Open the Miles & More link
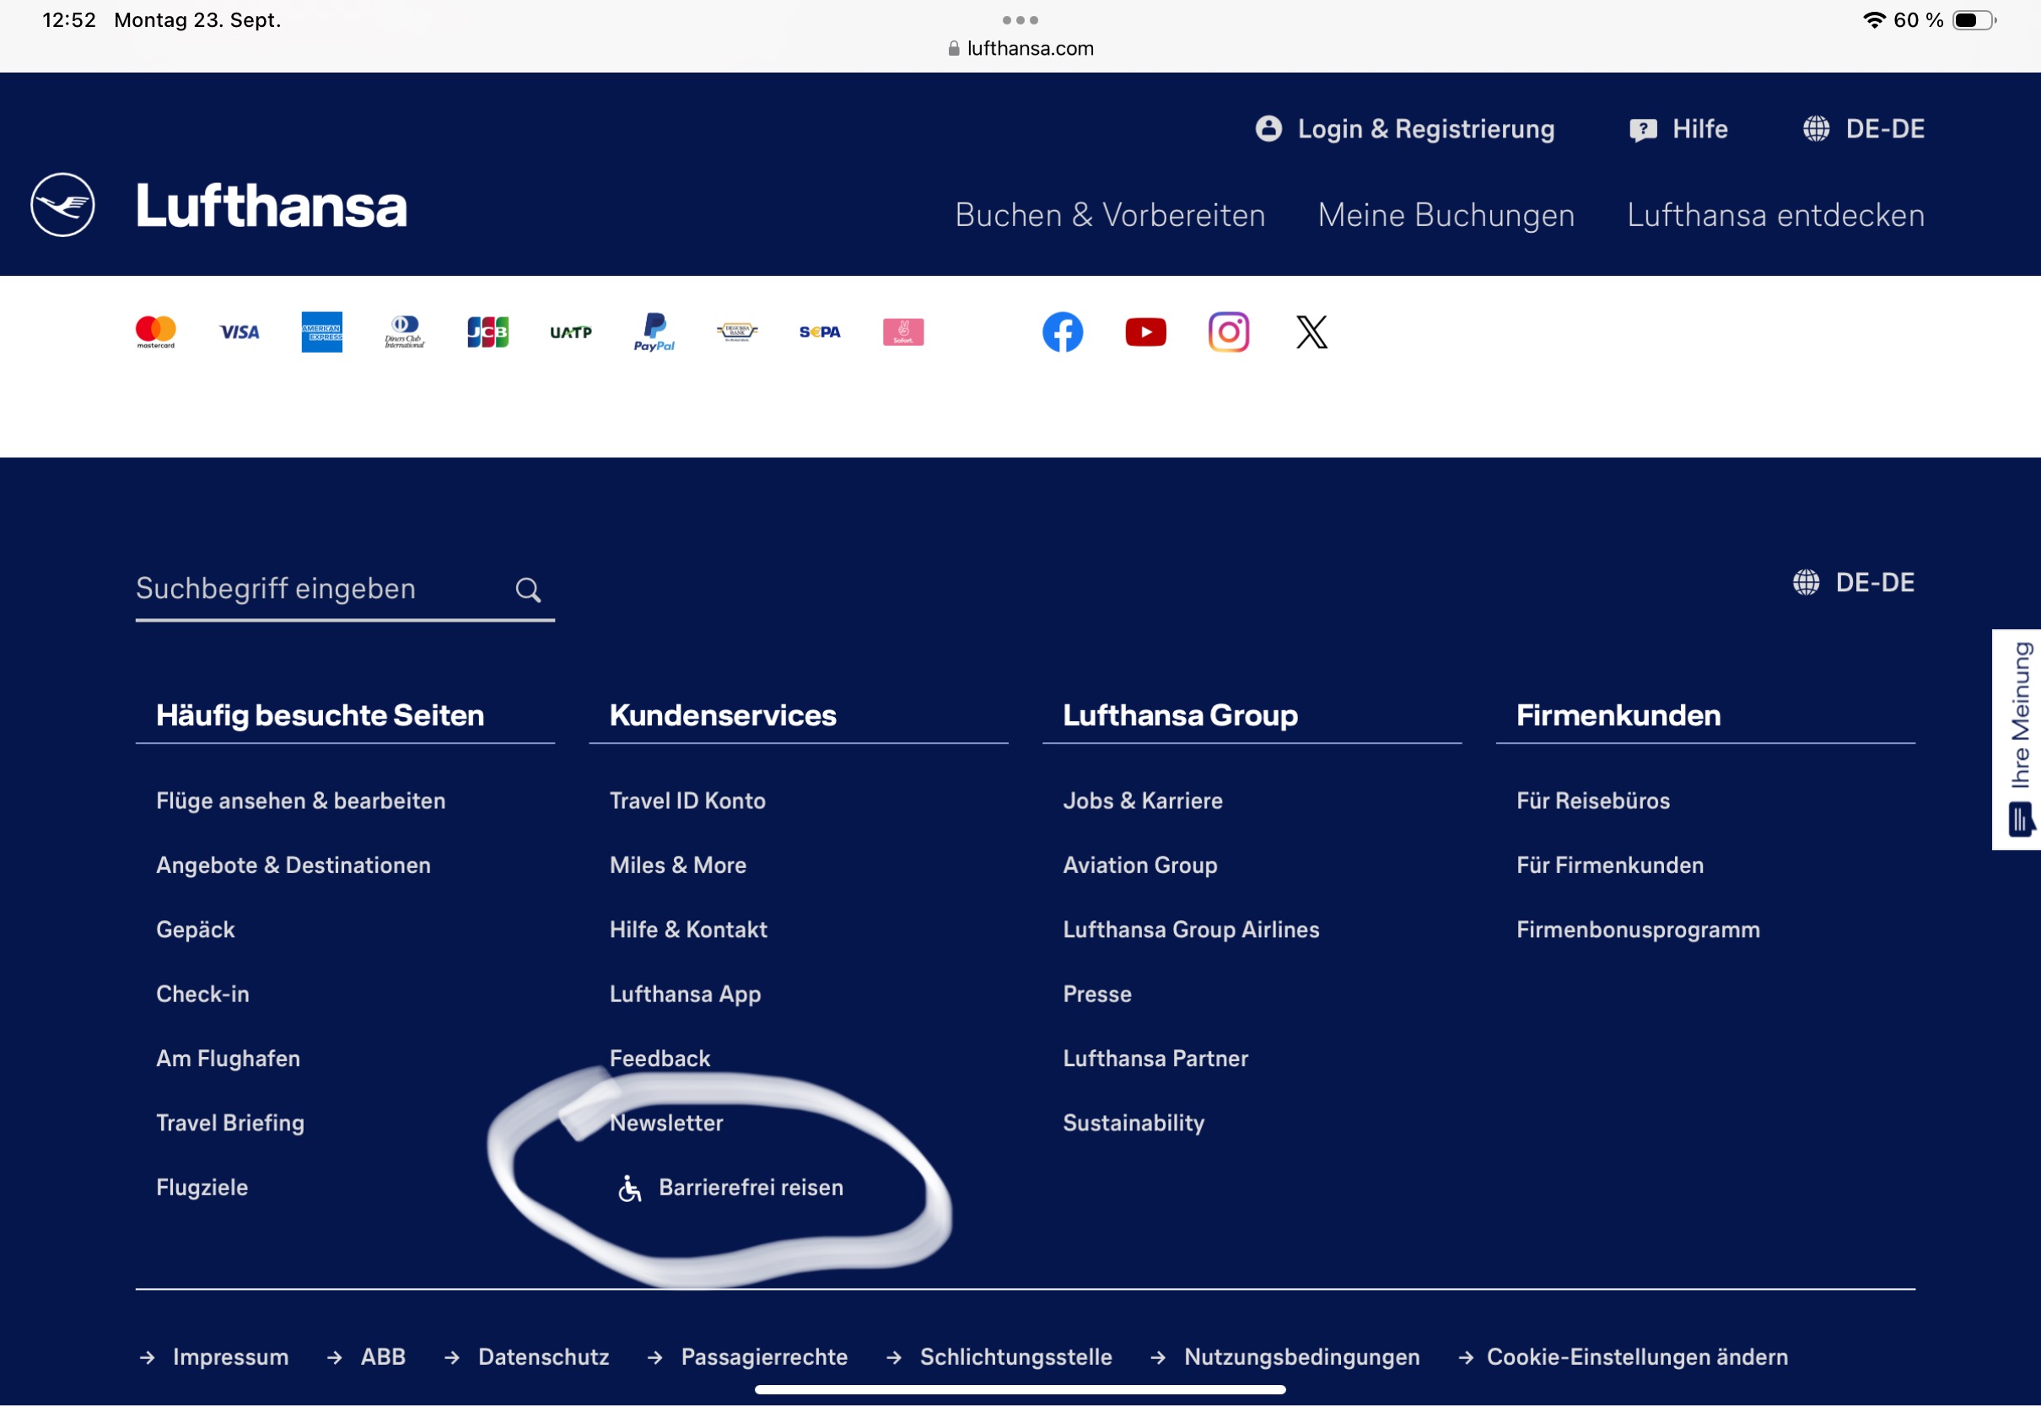Screen dimensions: 2041x1407 (x=678, y=865)
